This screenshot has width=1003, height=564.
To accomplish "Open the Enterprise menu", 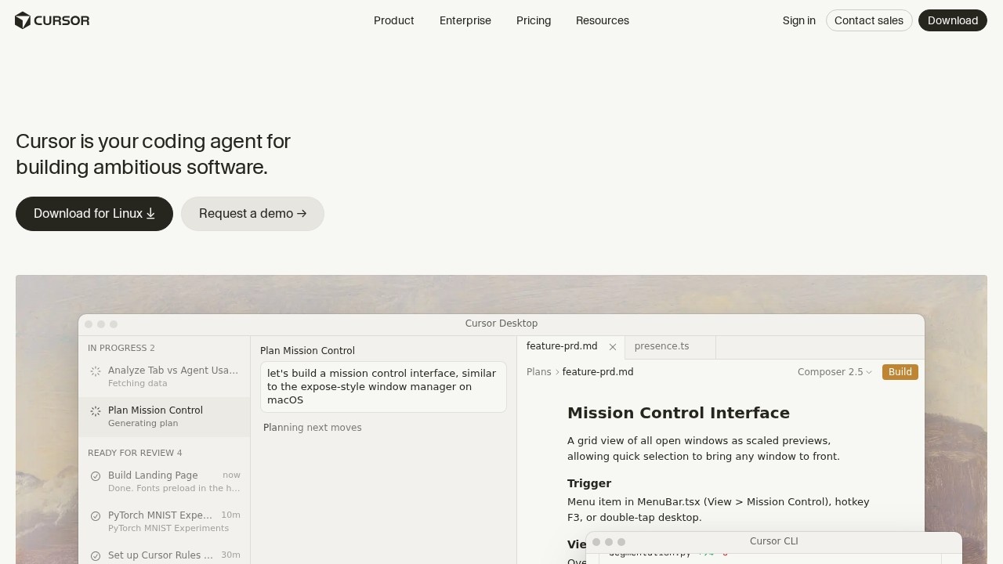I will coord(465,20).
